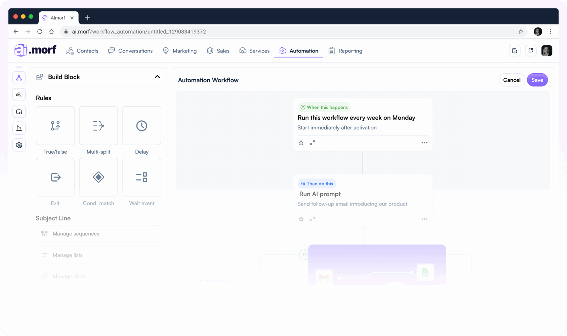The width and height of the screenshot is (567, 336).
Task: Open more options on the trigger card
Action: (x=424, y=143)
